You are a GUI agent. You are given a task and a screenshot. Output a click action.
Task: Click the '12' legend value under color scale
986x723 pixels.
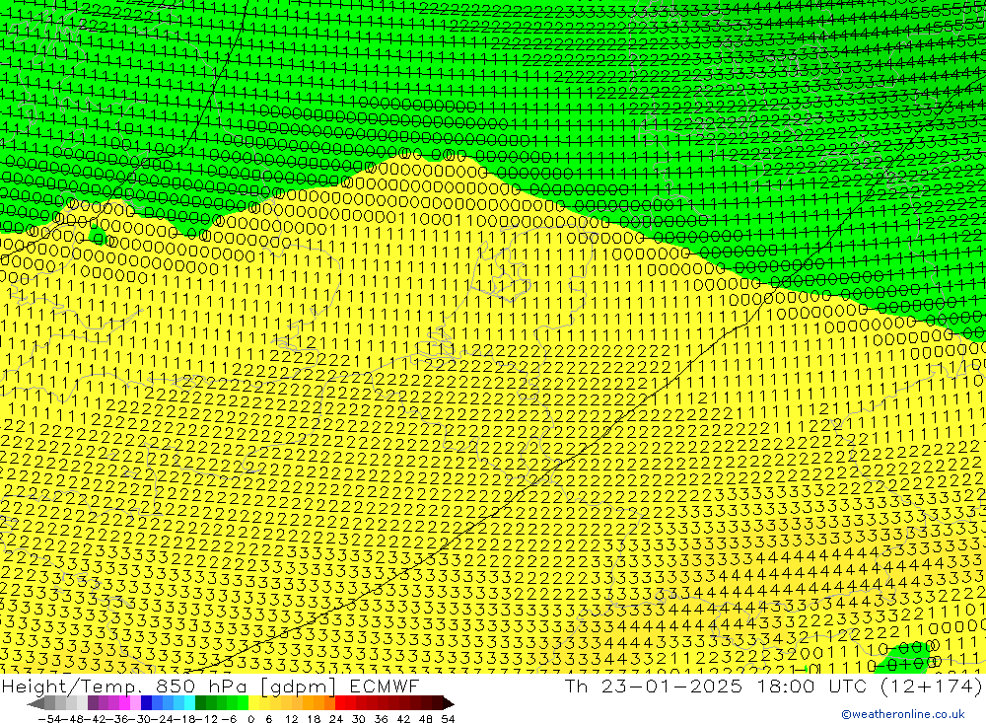click(291, 719)
